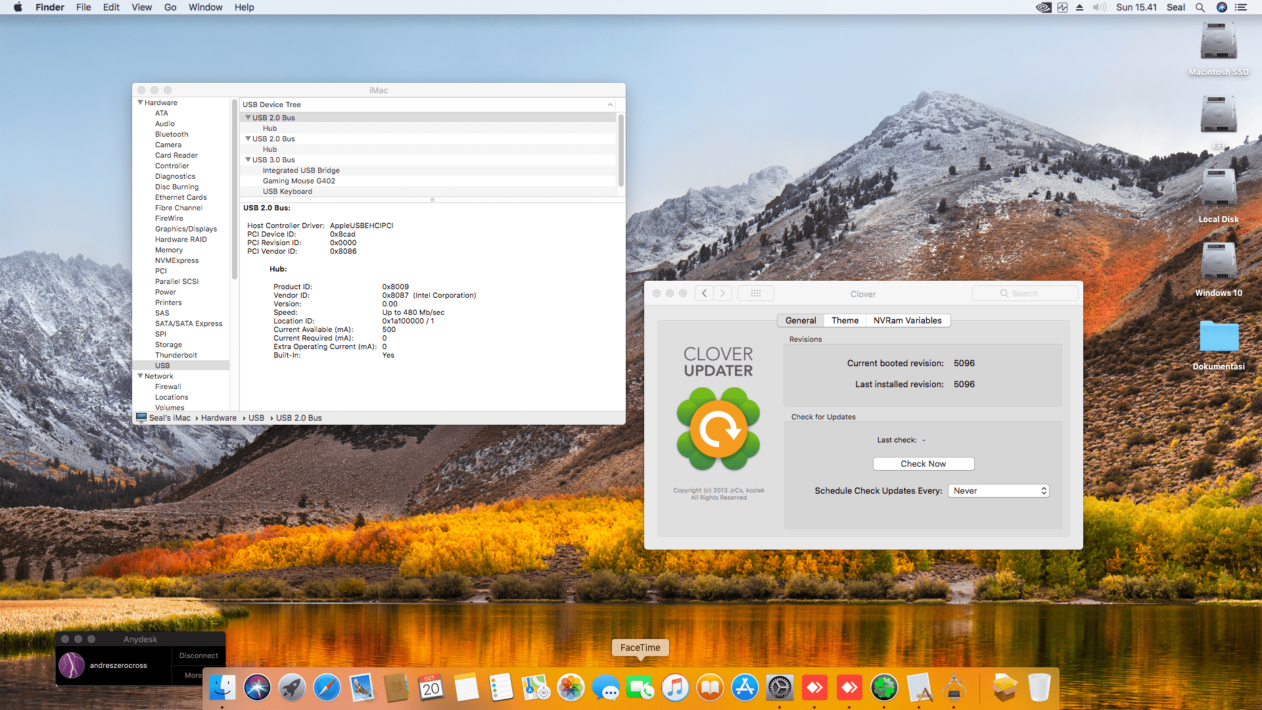Open FaceTime from the dock

640,688
